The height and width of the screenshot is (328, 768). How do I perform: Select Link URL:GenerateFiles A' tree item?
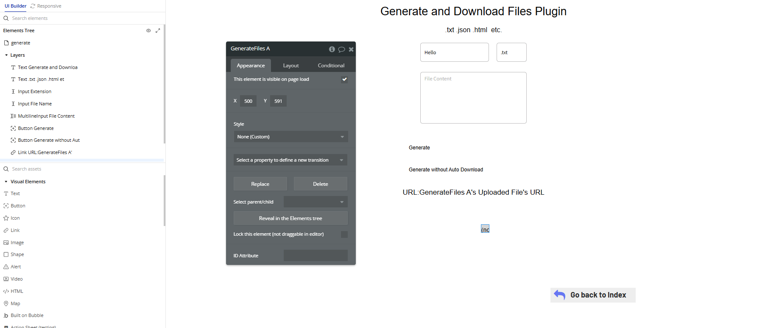[x=45, y=152]
